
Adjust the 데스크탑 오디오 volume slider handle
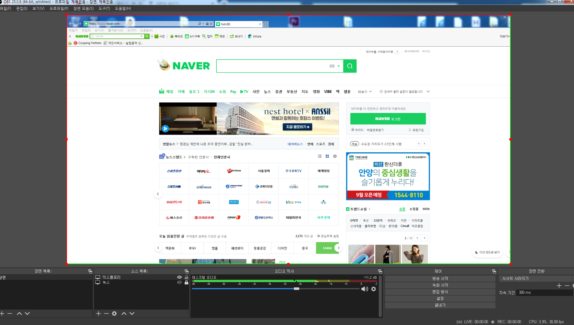pos(297,289)
